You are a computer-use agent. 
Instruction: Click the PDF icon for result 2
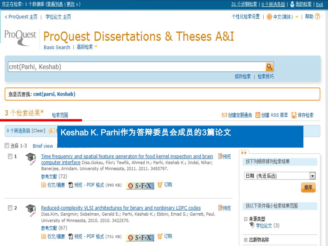(x=71, y=236)
